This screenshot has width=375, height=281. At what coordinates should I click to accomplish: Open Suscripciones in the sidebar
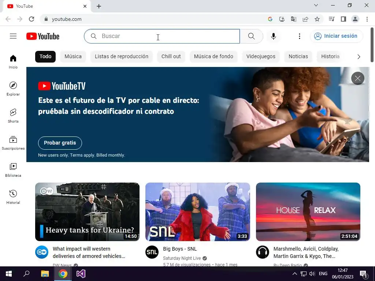click(x=13, y=143)
